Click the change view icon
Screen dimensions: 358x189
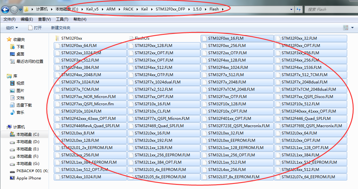coord(346,28)
